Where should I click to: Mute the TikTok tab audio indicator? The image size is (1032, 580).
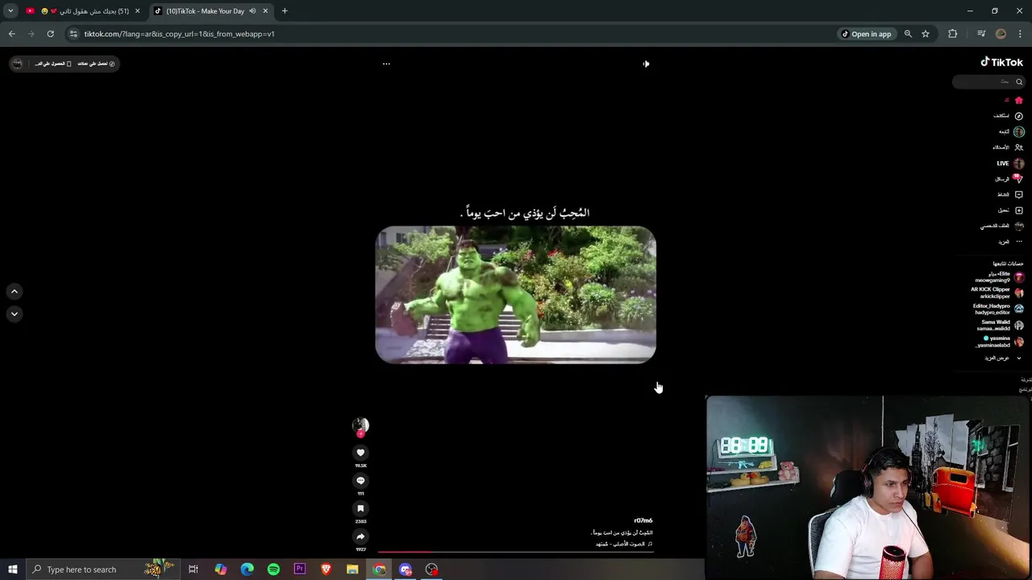coord(252,11)
